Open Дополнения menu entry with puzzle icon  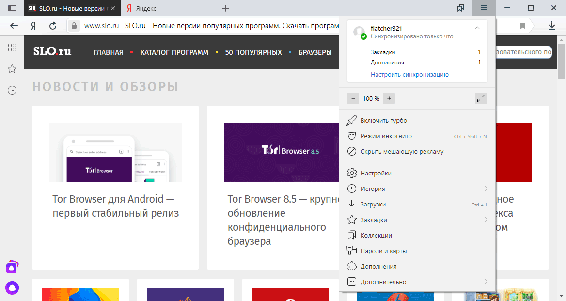point(417,267)
